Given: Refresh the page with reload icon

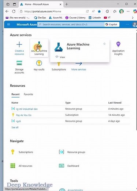Looking at the screenshot, I should [x=14, y=11].
